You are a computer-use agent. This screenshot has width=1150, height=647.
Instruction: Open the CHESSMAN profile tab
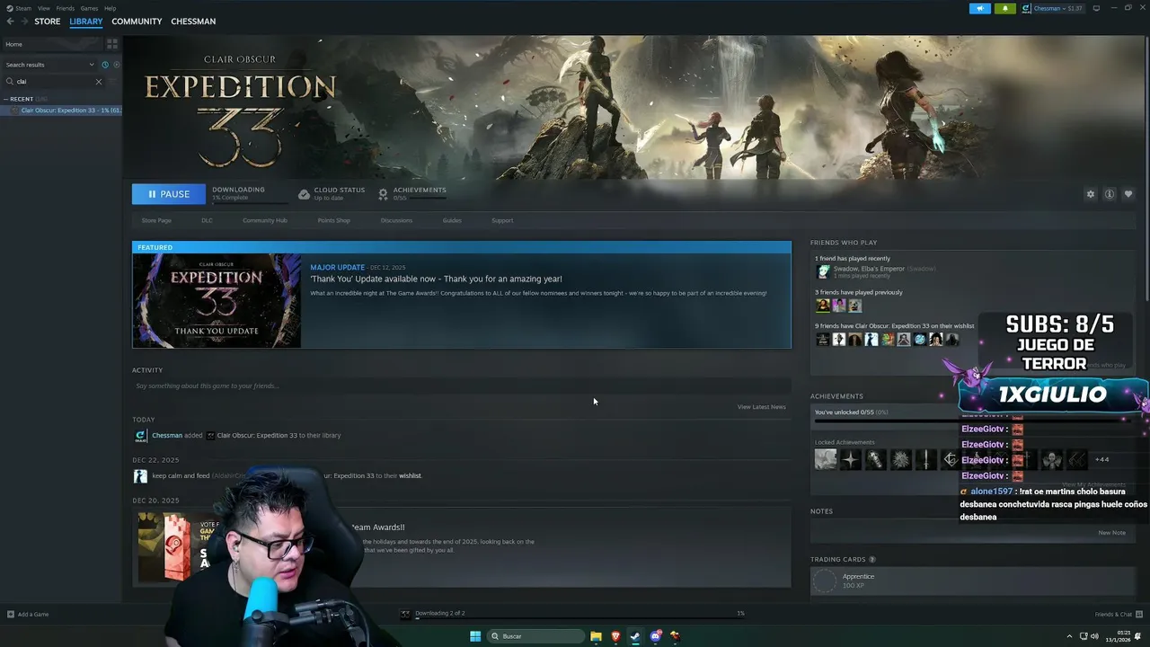click(193, 21)
